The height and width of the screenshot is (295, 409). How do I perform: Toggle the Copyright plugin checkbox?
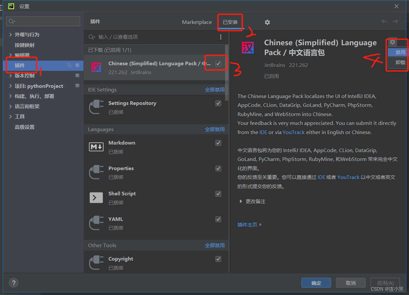(x=218, y=259)
